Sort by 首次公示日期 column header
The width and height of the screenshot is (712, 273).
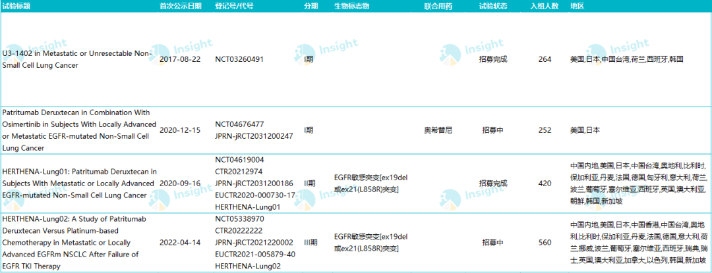(x=181, y=6)
